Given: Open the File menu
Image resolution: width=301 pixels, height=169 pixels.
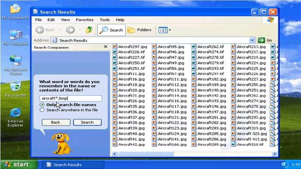Looking at the screenshot, I should click(x=39, y=20).
